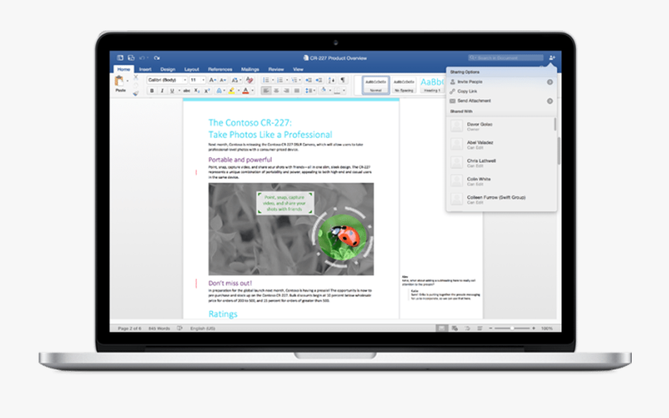Image resolution: width=669 pixels, height=418 pixels.
Task: Toggle Justify alignment
Action: (x=297, y=91)
